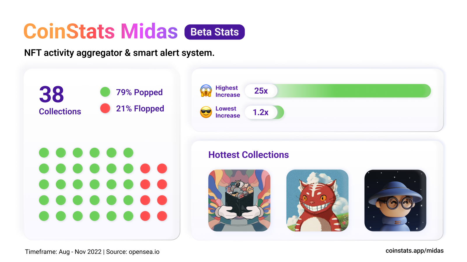Click the Highest Increase label
467x262 pixels.
(228, 91)
